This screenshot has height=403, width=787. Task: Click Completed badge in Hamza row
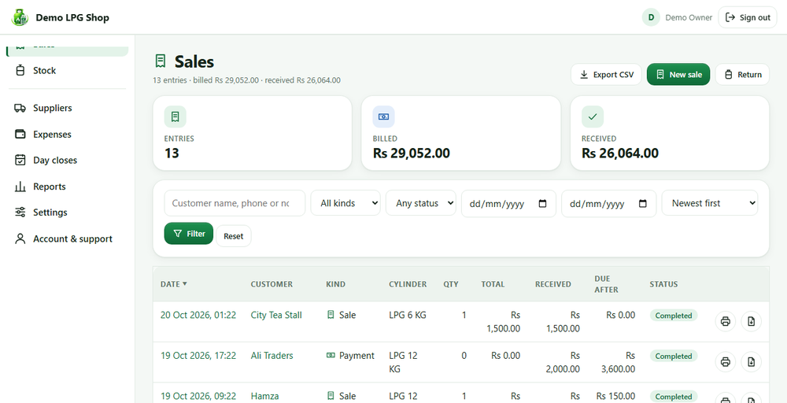click(x=674, y=396)
